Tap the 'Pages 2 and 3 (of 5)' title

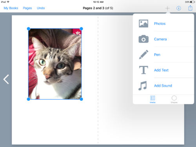coord(98,8)
